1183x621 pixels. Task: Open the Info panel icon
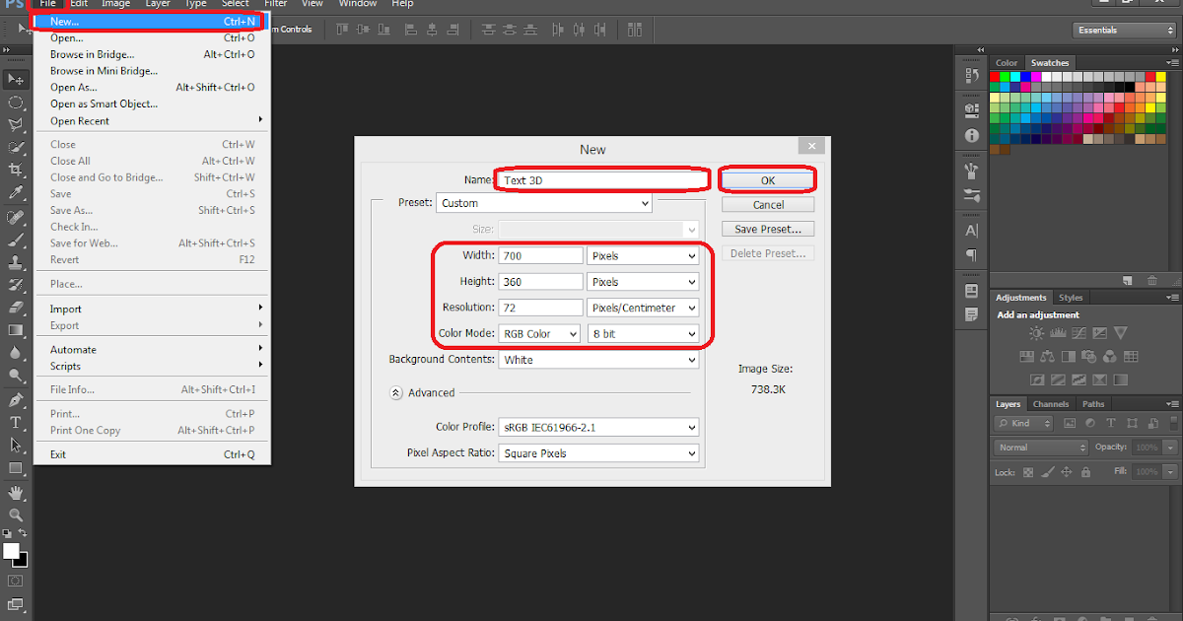[x=972, y=135]
